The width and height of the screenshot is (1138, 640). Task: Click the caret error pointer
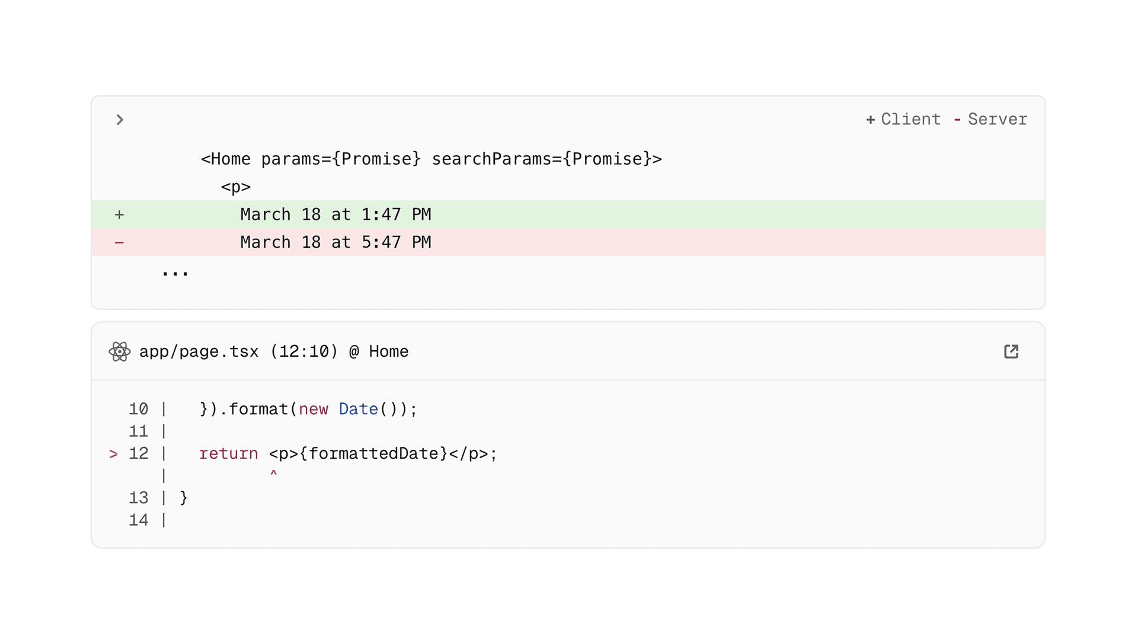coord(273,473)
